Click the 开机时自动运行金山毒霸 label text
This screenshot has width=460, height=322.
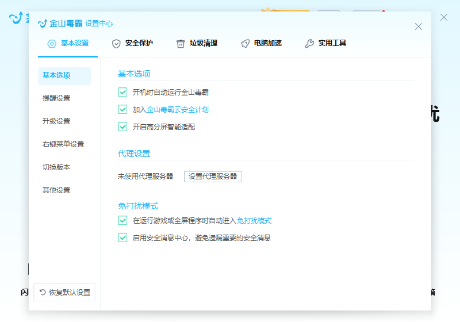[170, 93]
